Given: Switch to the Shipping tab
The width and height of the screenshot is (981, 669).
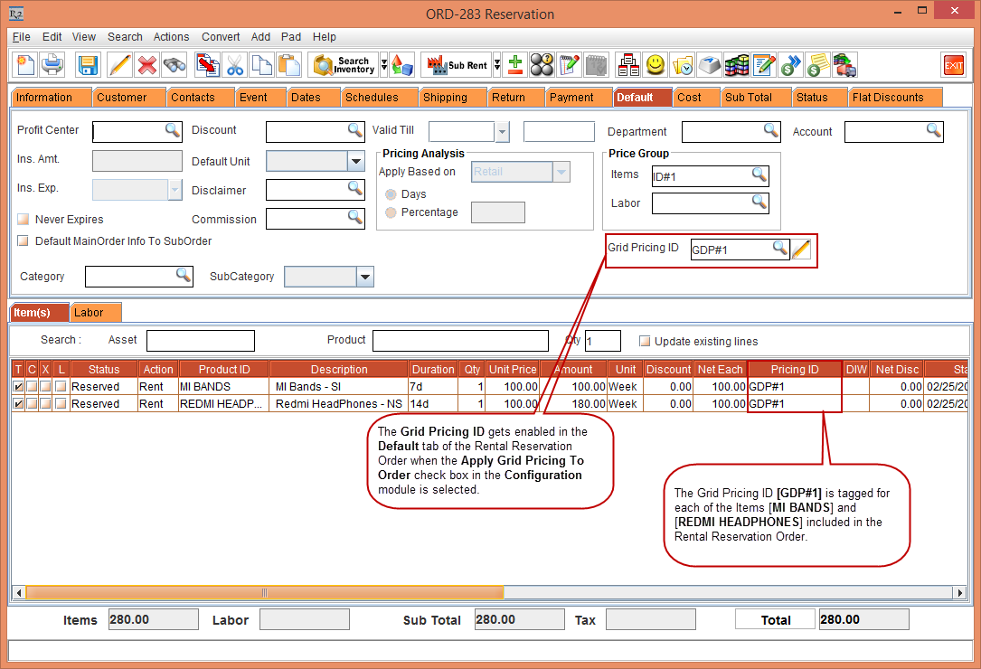Looking at the screenshot, I should [445, 98].
